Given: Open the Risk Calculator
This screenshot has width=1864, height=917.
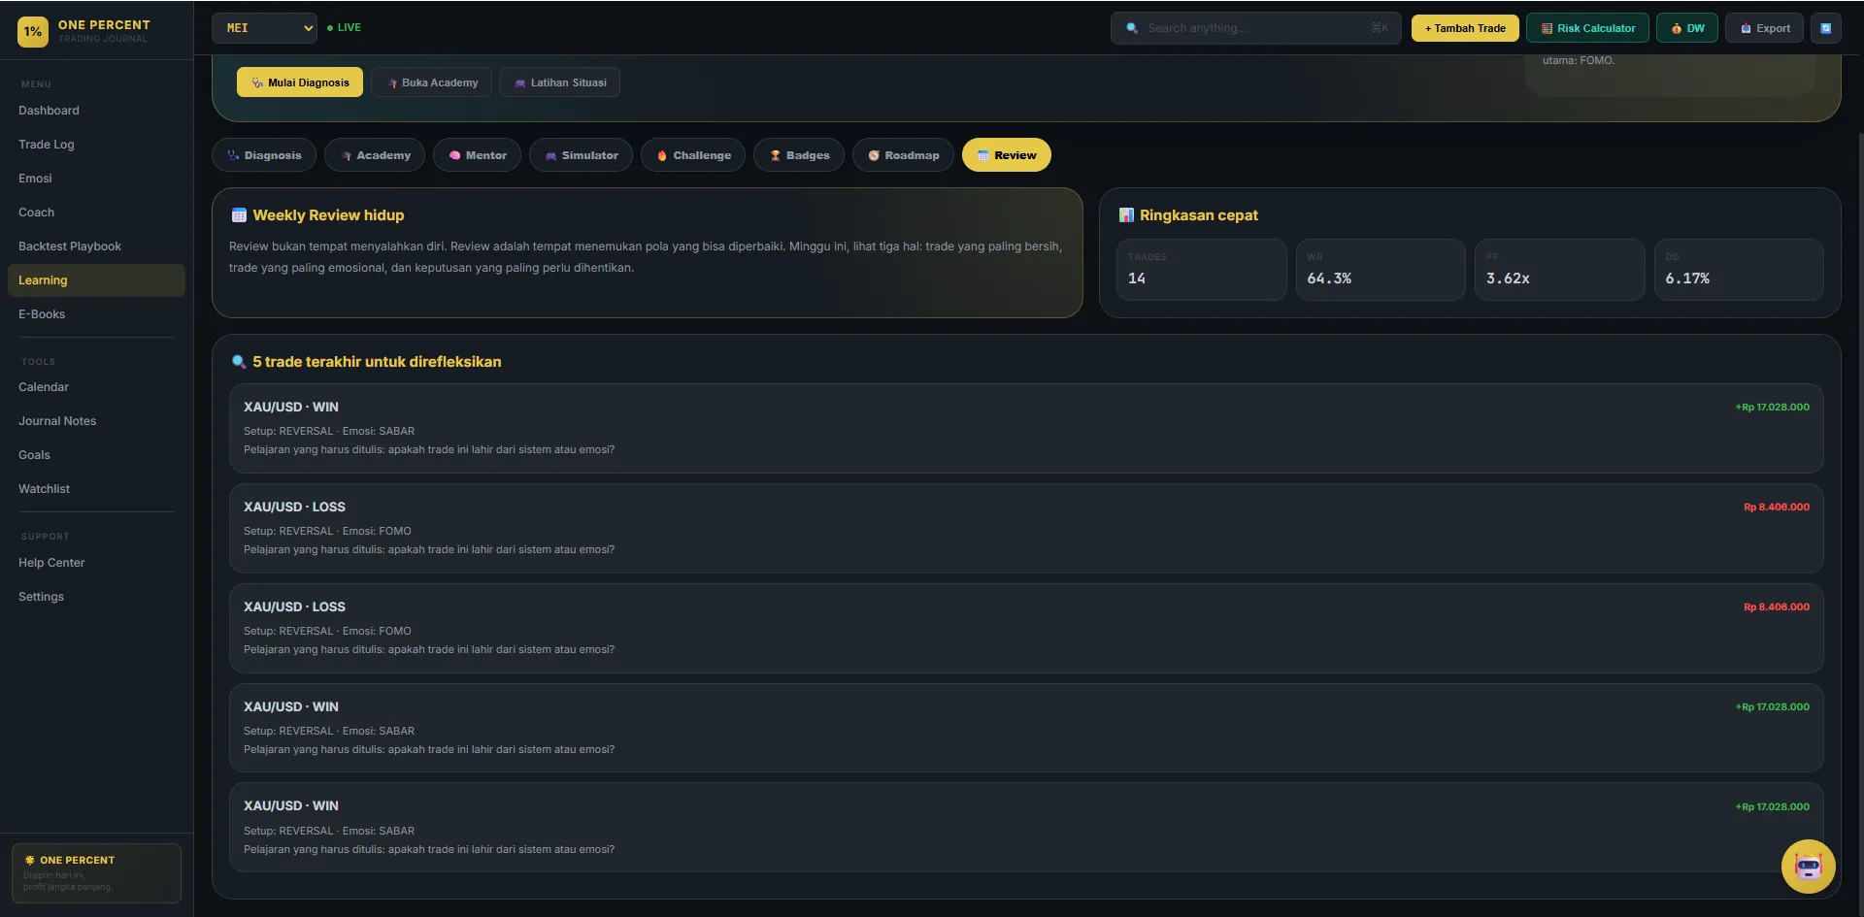Looking at the screenshot, I should tap(1587, 28).
